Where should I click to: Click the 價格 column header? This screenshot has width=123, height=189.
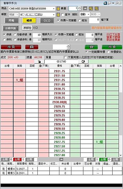59,66
